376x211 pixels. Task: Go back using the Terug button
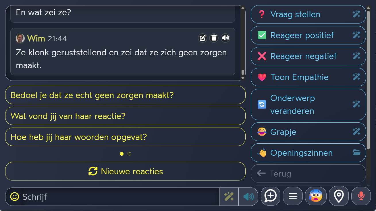[x=308, y=173]
